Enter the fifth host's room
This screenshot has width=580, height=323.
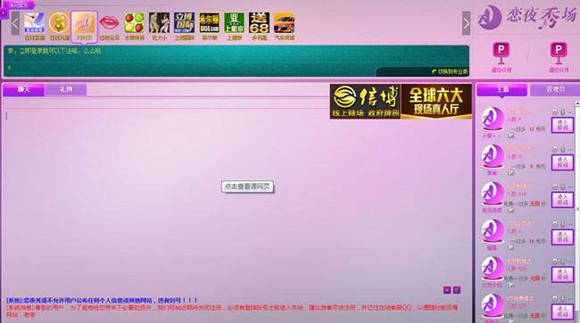tap(562, 275)
